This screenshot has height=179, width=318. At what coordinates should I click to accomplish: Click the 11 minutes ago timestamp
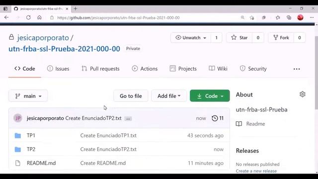coord(206,163)
